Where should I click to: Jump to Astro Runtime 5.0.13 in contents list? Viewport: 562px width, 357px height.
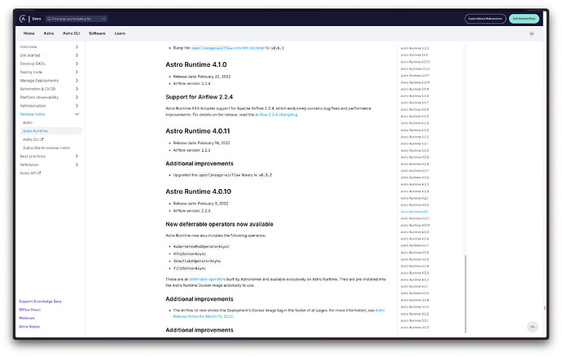click(x=415, y=62)
